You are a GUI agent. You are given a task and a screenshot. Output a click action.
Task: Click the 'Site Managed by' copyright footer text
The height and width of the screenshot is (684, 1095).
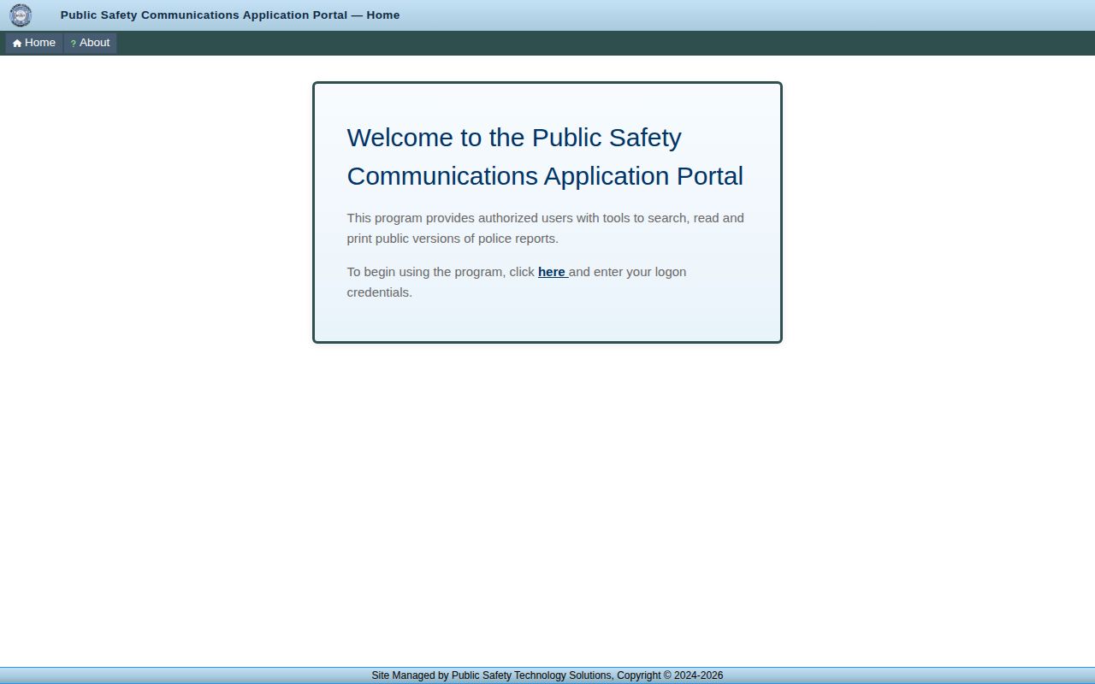547,675
